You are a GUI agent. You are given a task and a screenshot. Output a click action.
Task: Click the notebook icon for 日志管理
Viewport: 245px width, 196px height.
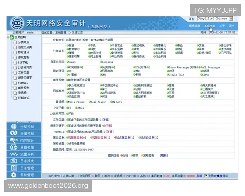(x=14, y=168)
